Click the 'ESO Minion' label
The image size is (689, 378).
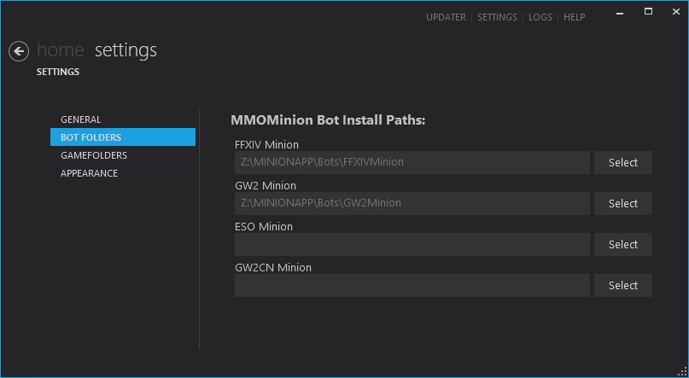point(264,226)
